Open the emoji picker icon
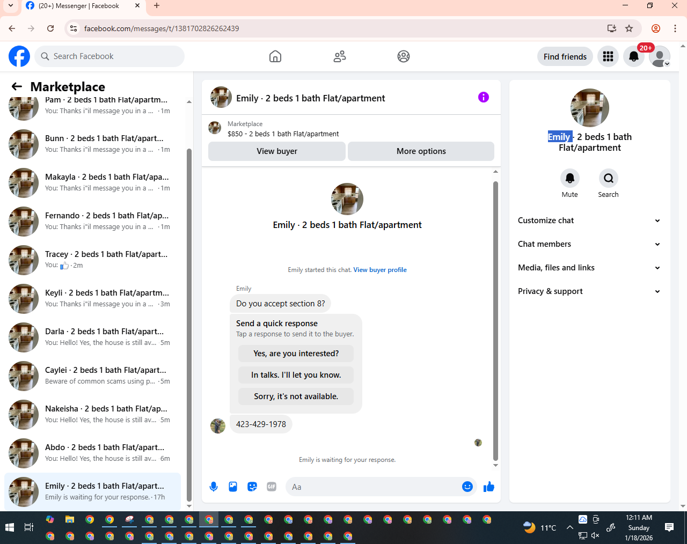This screenshot has height=544, width=687. point(467,487)
